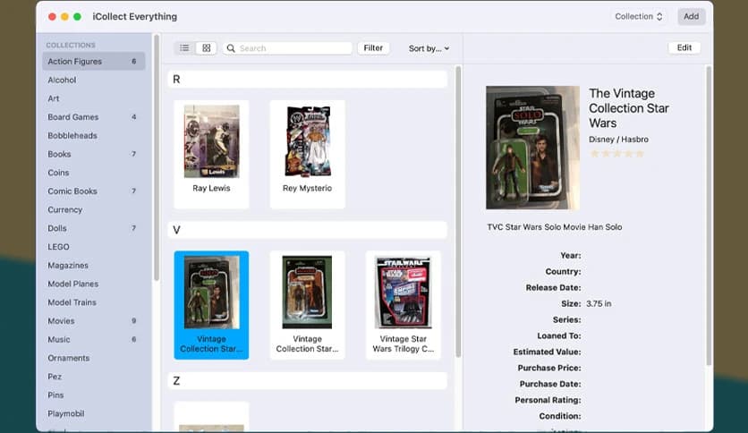Image resolution: width=748 pixels, height=433 pixels.
Task: Select the Magazines collection
Action: click(x=93, y=265)
